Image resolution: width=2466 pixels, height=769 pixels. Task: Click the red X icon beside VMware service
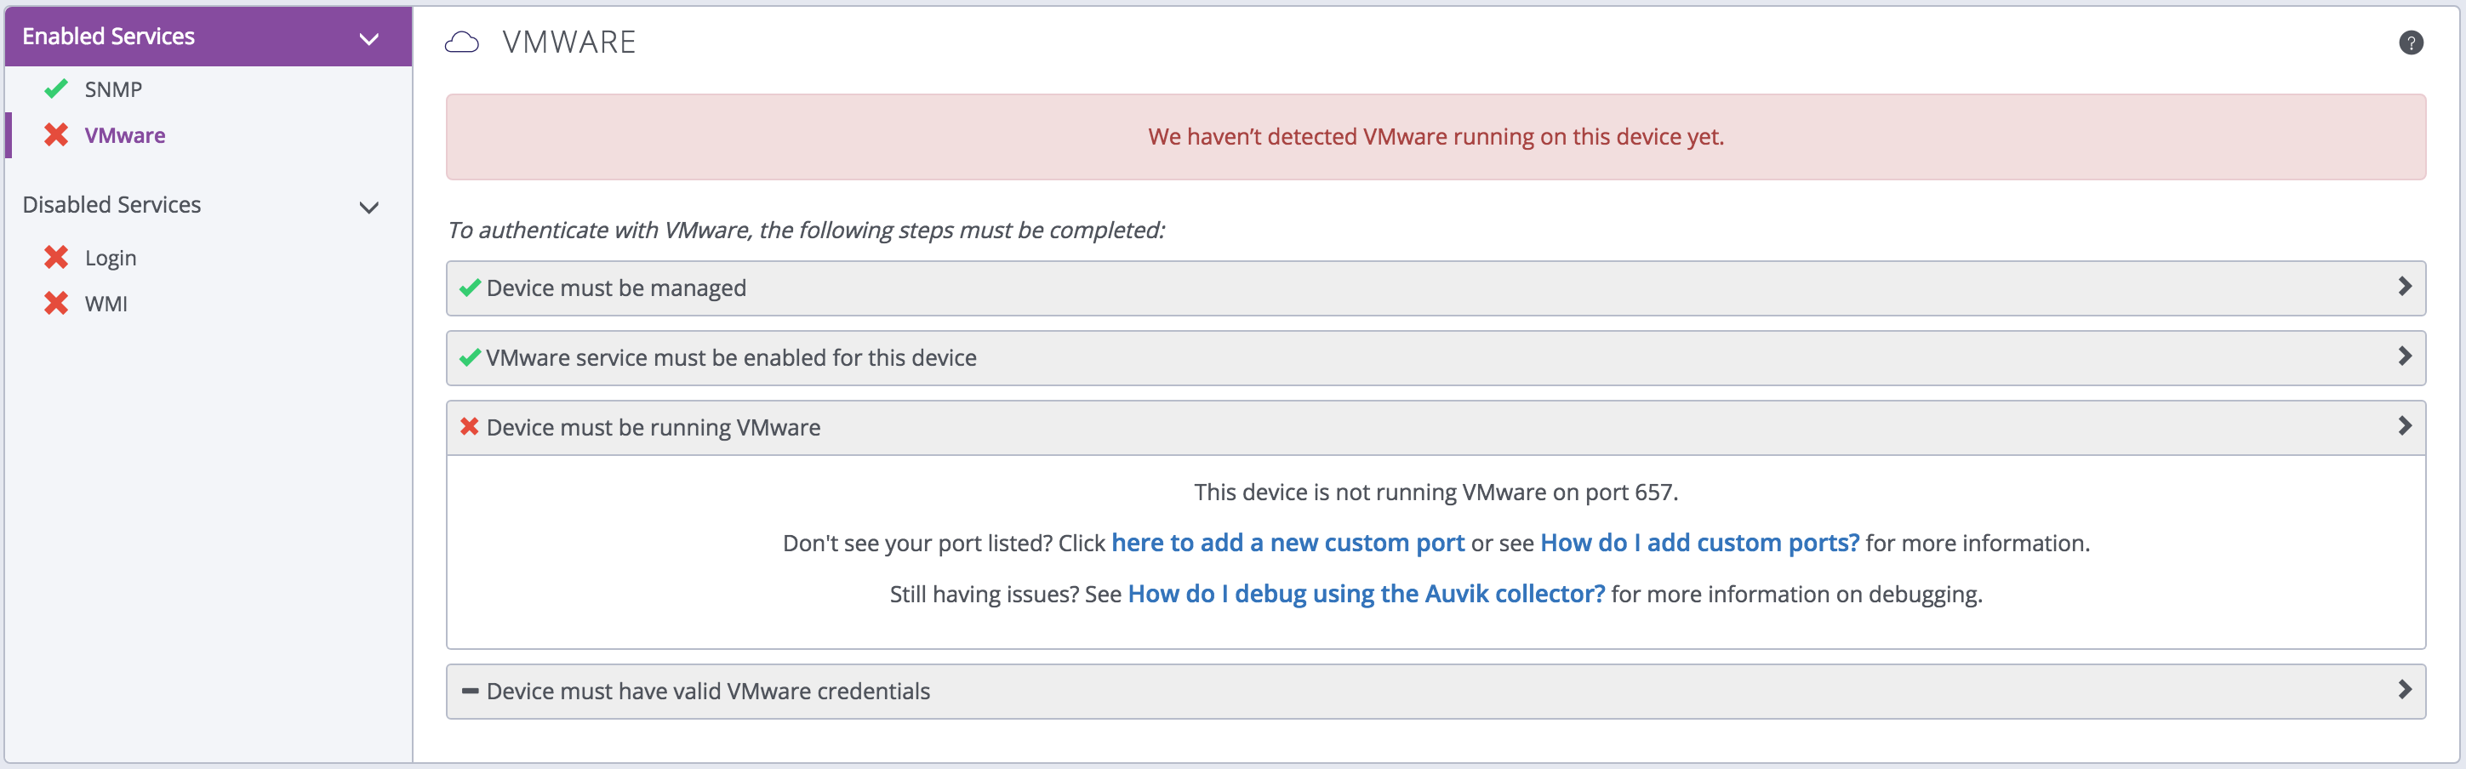pyautogui.click(x=55, y=135)
